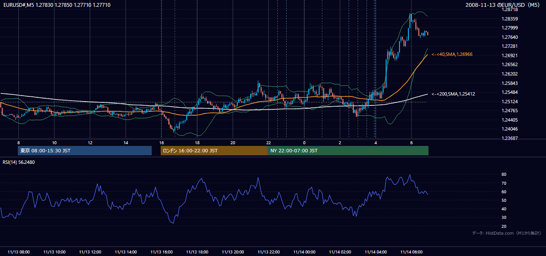This screenshot has height=256, width=546.
Task: Click the 11/13 14:00 bottom time label
Action: pos(126,252)
